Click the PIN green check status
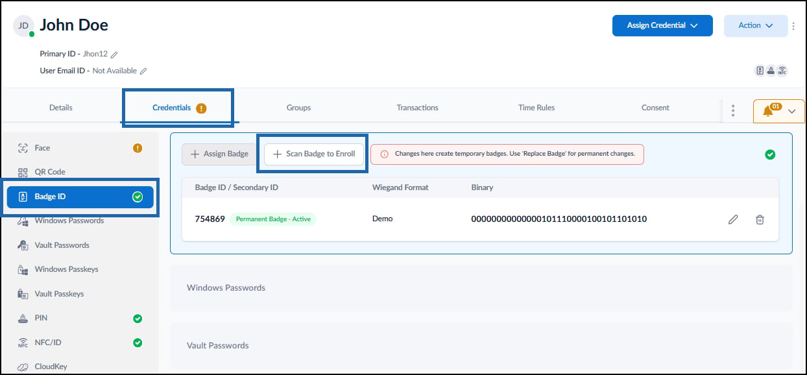Image resolution: width=807 pixels, height=375 pixels. (138, 319)
